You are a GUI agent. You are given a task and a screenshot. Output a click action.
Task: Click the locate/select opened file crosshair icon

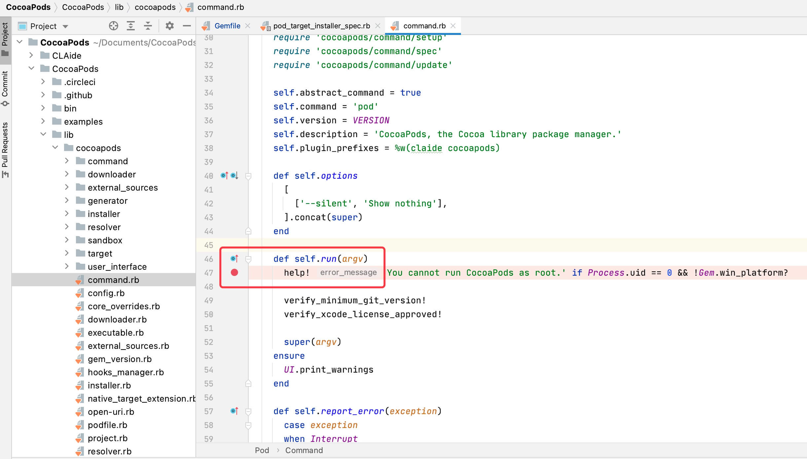113,26
